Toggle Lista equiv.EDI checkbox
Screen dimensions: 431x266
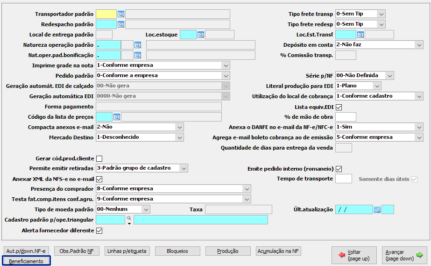(x=339, y=107)
